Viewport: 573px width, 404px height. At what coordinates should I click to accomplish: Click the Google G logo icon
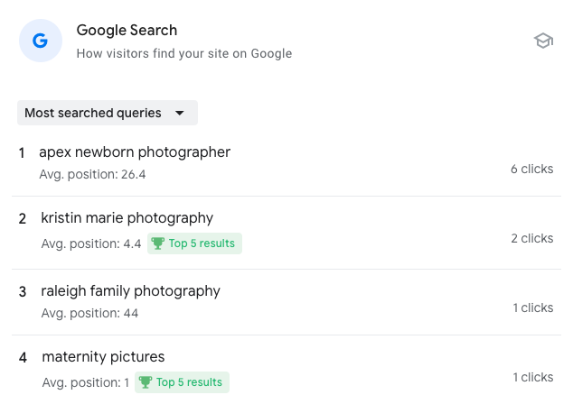pyautogui.click(x=40, y=41)
